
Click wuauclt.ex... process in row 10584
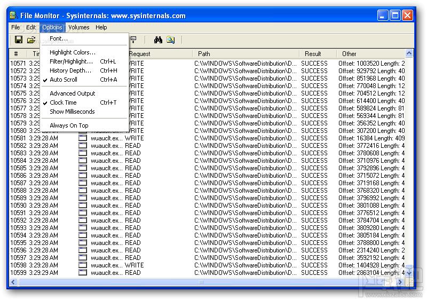pyautogui.click(x=107, y=161)
